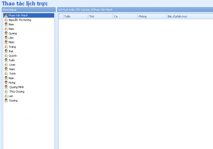213x149 pixels.
Task: Click the doctor icon beside Tuấn
Action: pyautogui.click(x=6, y=60)
